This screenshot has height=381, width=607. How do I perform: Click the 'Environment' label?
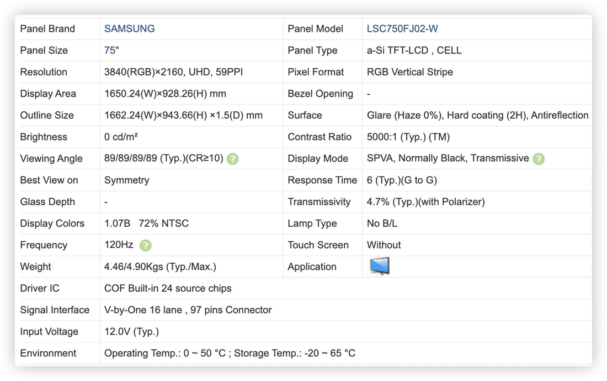coord(48,353)
